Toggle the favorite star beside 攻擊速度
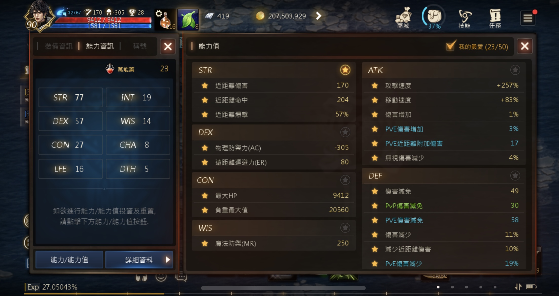559x296 pixels. (x=375, y=86)
